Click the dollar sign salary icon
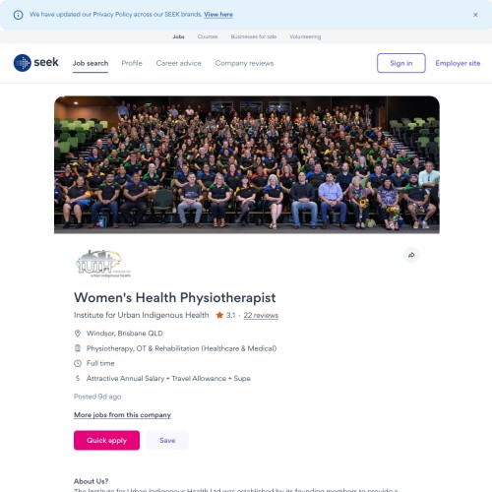 (78, 378)
